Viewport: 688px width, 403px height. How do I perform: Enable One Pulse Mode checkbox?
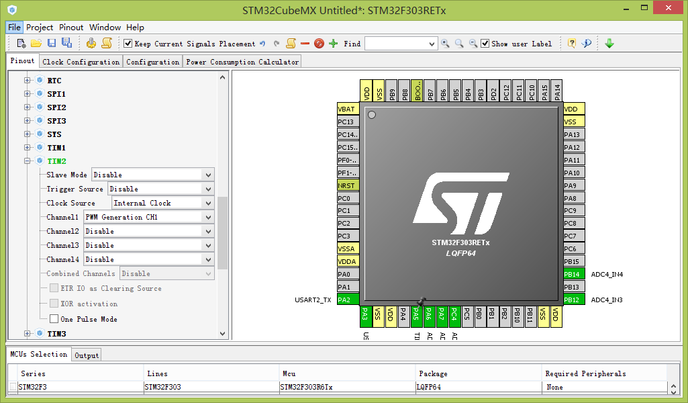54,319
